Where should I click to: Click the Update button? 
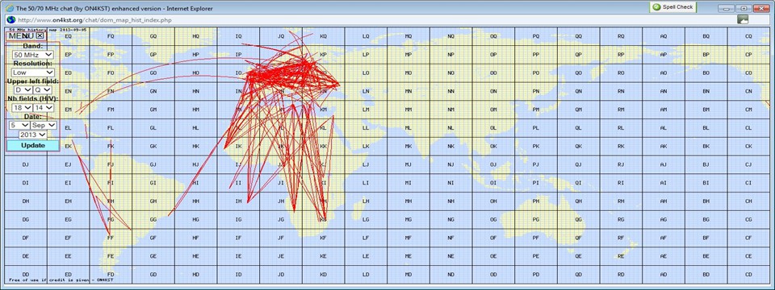pyautogui.click(x=32, y=146)
